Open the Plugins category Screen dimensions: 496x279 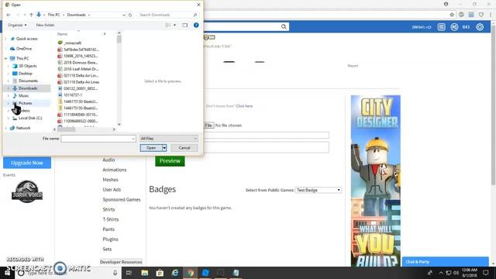click(x=110, y=239)
